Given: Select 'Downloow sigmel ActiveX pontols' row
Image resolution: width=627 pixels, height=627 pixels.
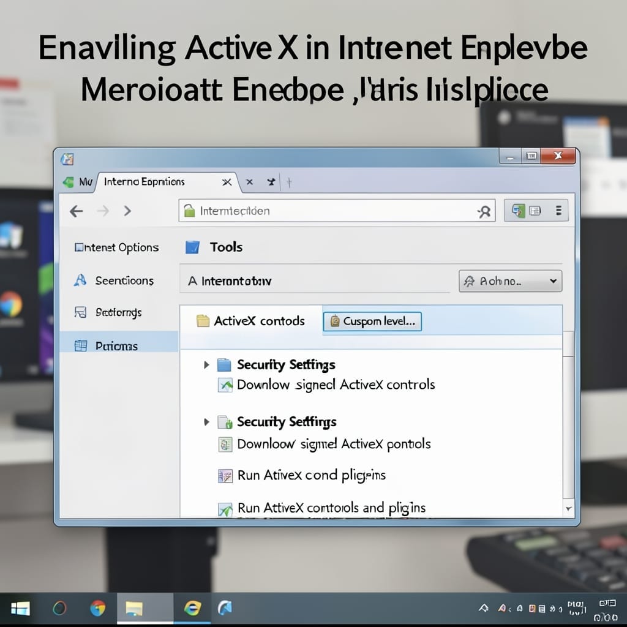Looking at the screenshot, I should pos(325,445).
